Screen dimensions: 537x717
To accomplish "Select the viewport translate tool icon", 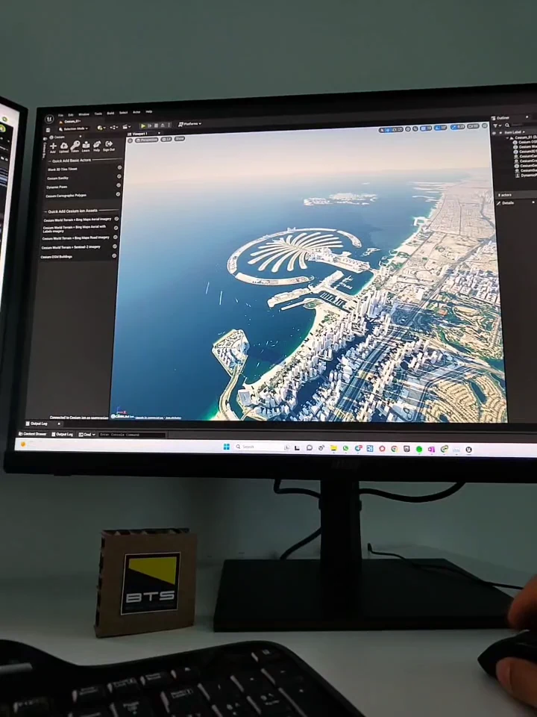I will click(x=388, y=130).
